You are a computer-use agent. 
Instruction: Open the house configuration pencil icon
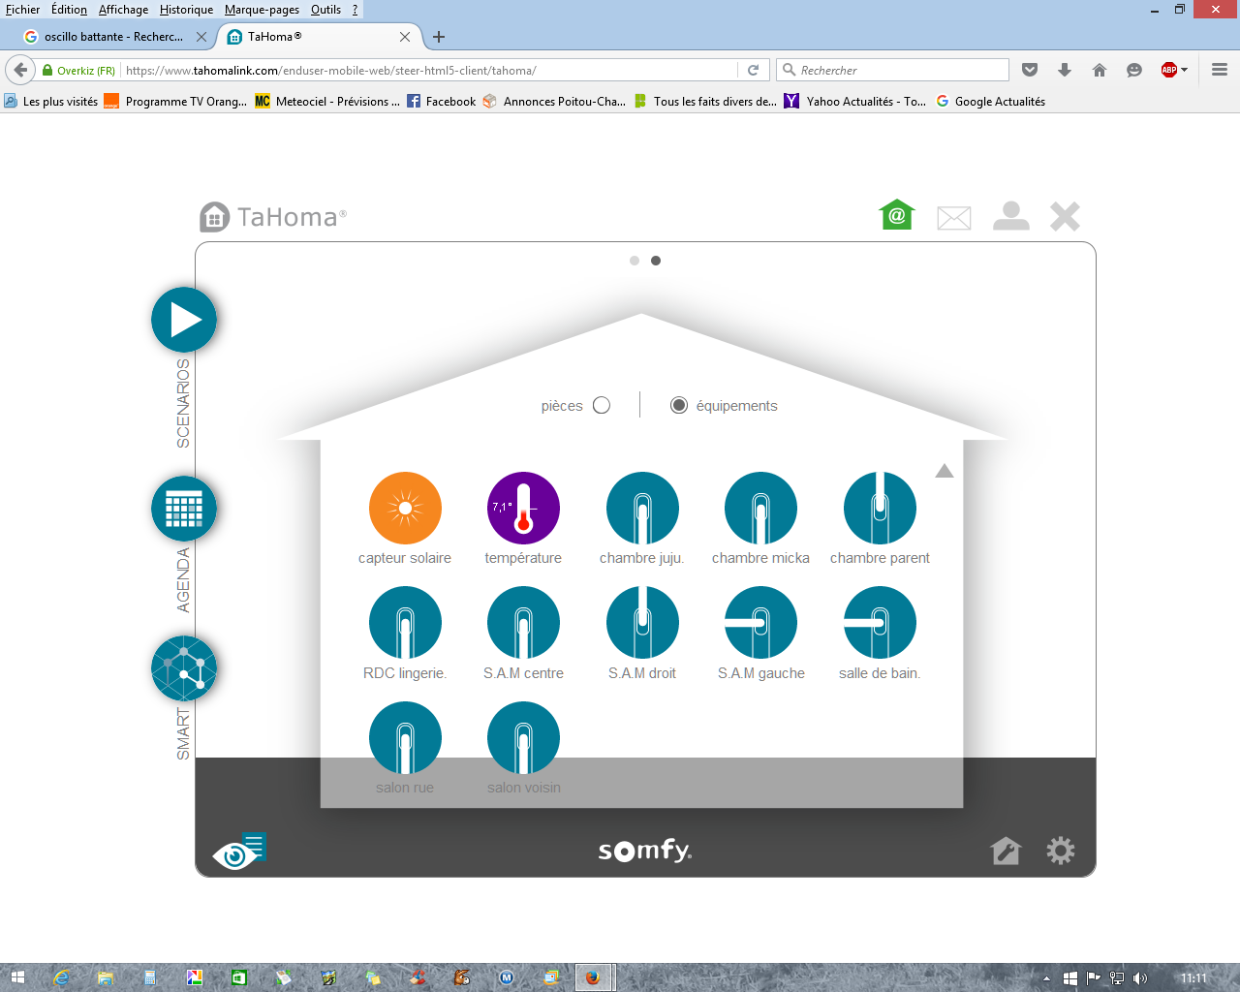(1006, 851)
